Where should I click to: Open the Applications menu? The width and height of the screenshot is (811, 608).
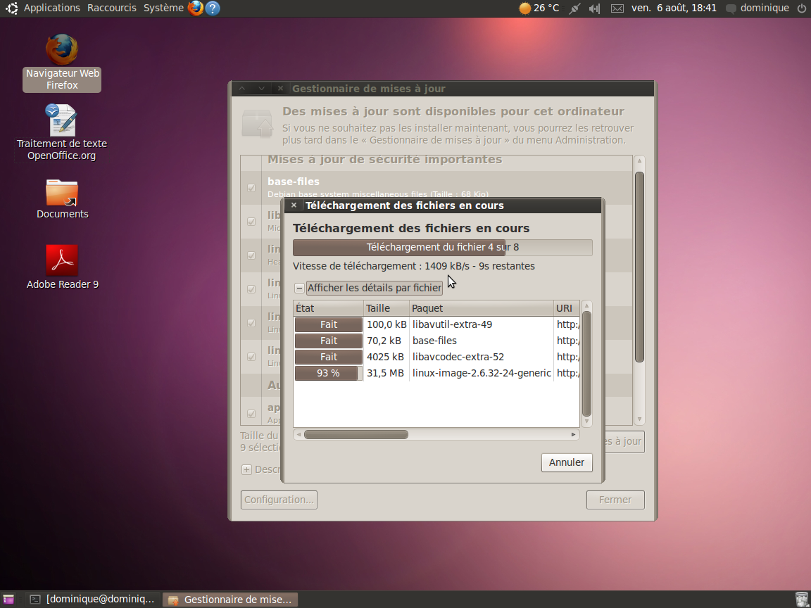click(51, 8)
